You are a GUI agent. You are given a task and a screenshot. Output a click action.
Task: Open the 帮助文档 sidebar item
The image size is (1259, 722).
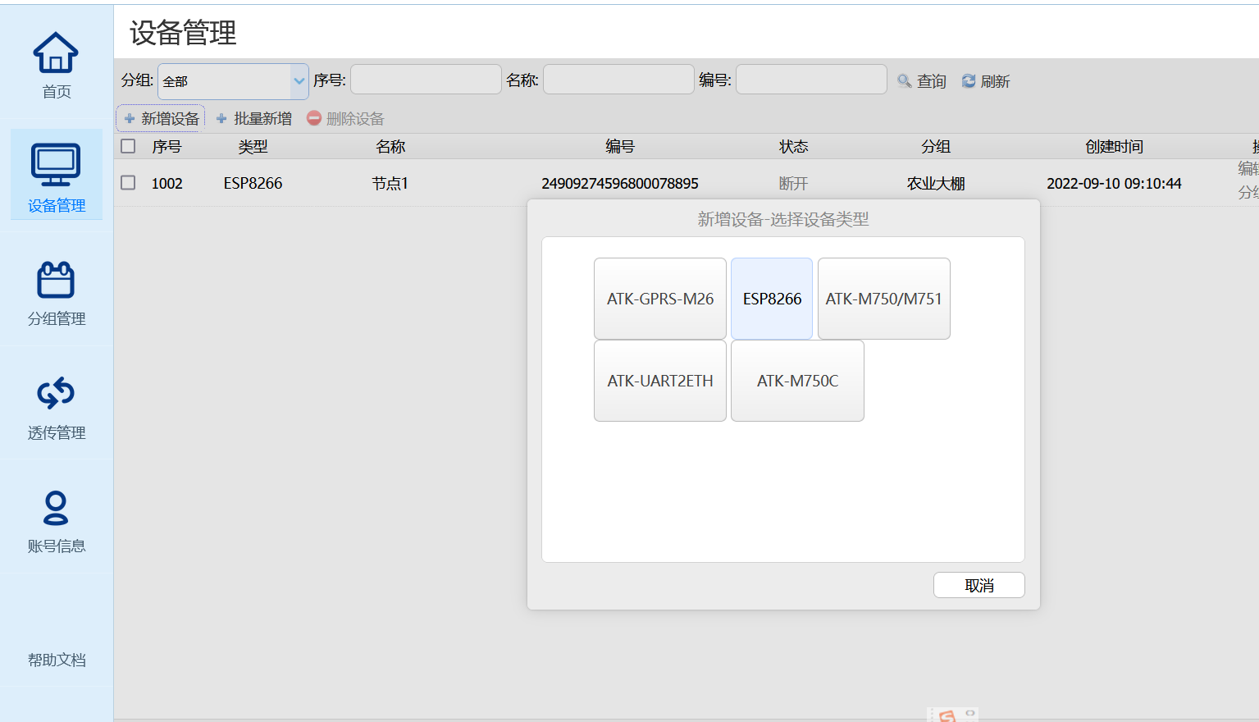[57, 660]
